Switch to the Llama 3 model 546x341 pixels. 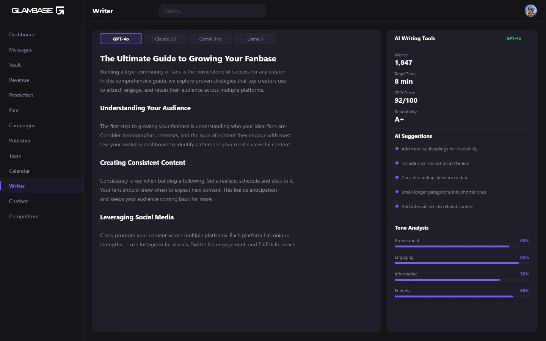255,39
